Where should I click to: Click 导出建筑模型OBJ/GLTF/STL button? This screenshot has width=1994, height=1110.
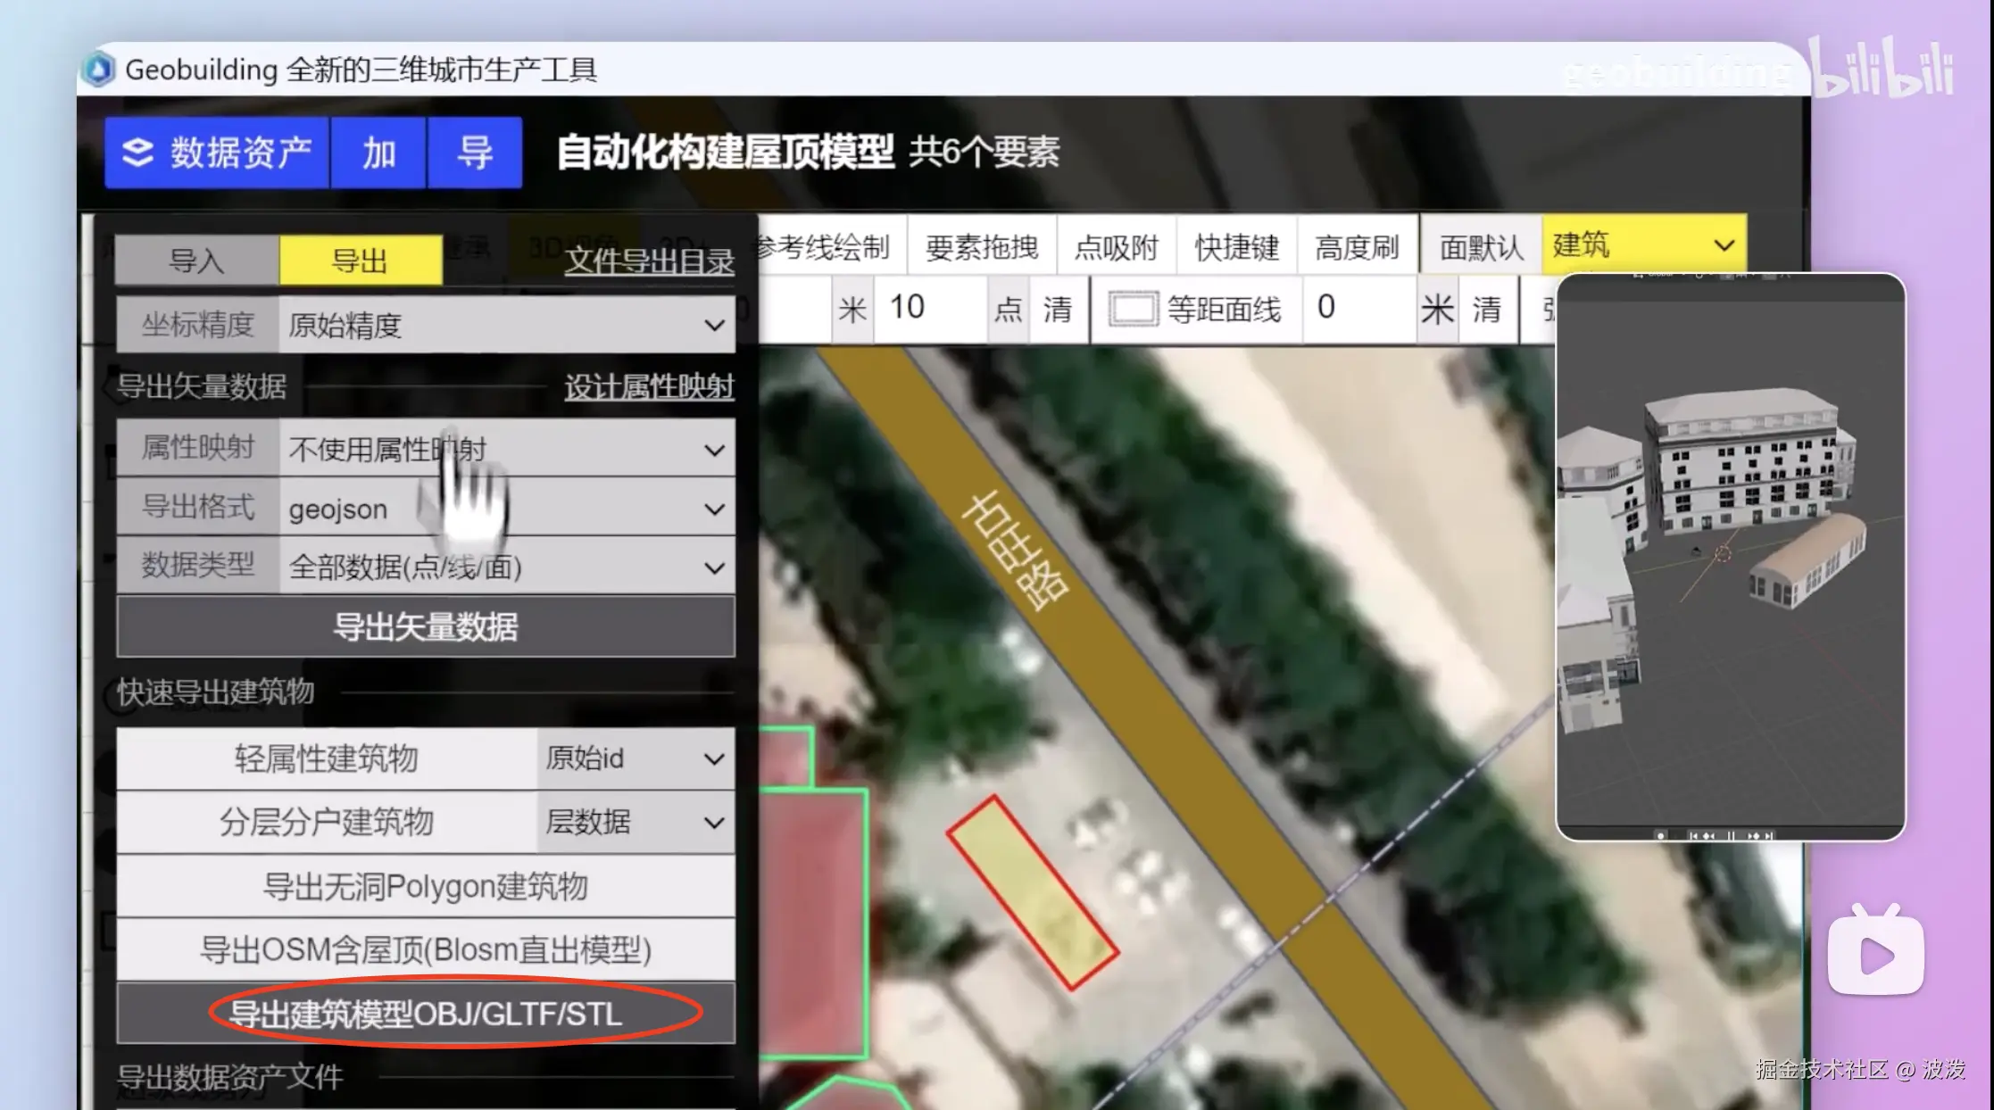tap(426, 1014)
